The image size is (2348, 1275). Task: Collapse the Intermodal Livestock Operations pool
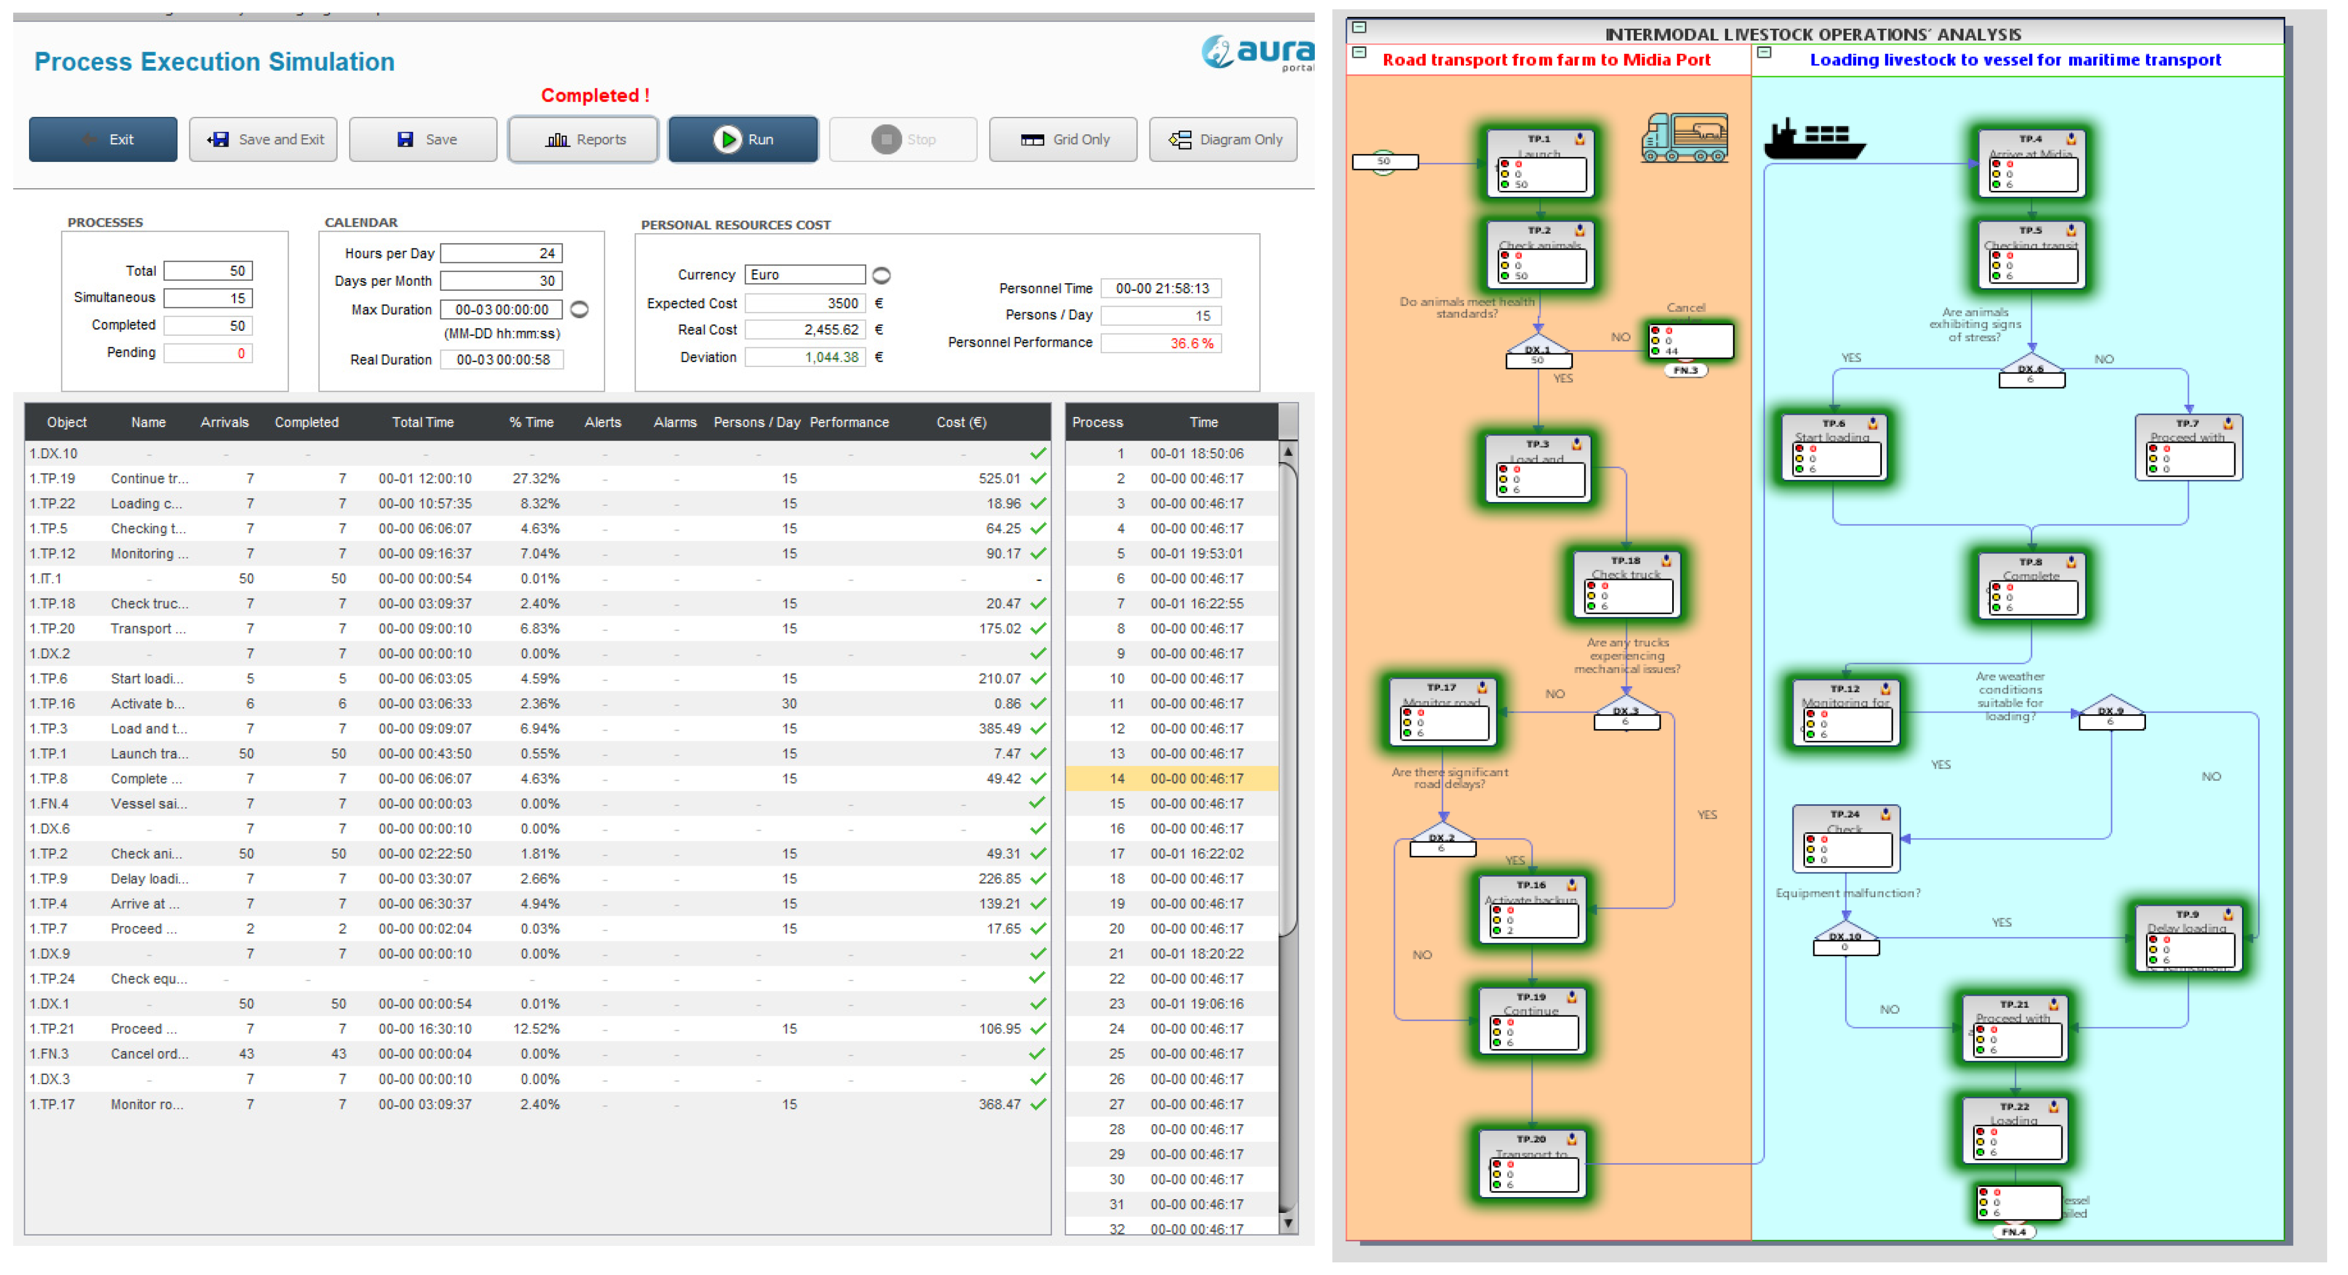click(1359, 27)
